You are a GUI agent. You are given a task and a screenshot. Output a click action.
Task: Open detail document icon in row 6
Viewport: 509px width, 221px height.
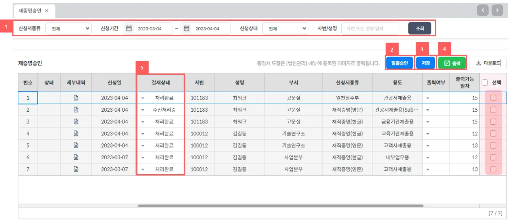(x=76, y=157)
